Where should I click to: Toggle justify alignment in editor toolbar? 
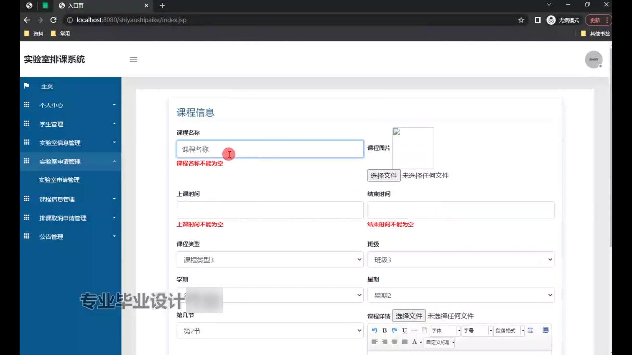[404, 342]
